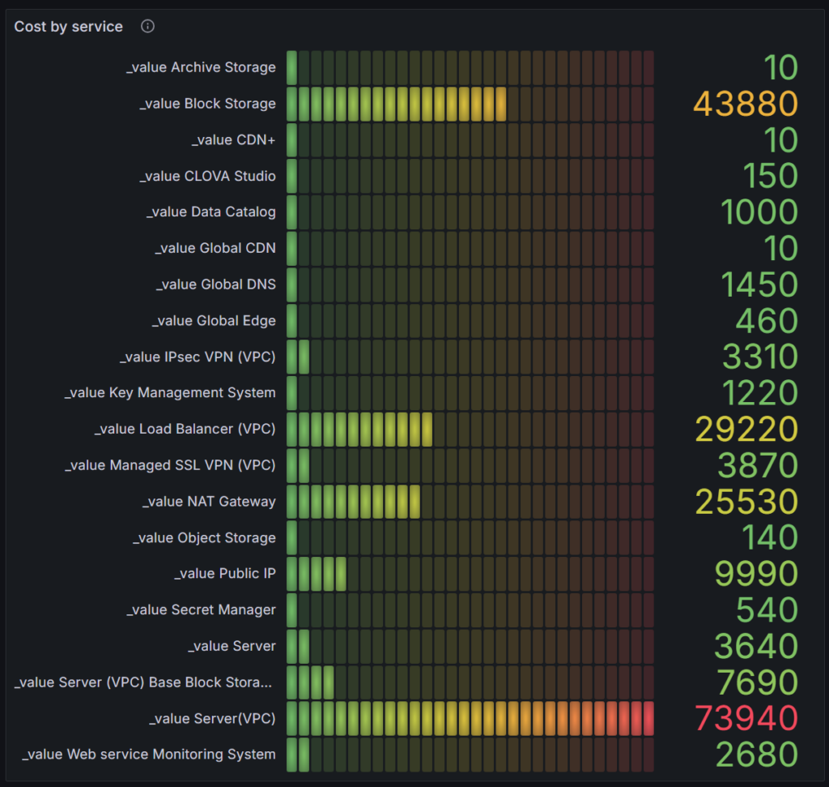Open the Cost by service panel title

click(x=69, y=27)
